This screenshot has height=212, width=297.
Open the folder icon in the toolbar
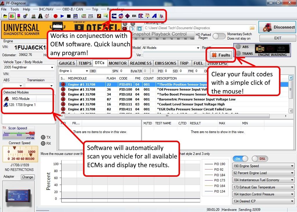pos(5,16)
